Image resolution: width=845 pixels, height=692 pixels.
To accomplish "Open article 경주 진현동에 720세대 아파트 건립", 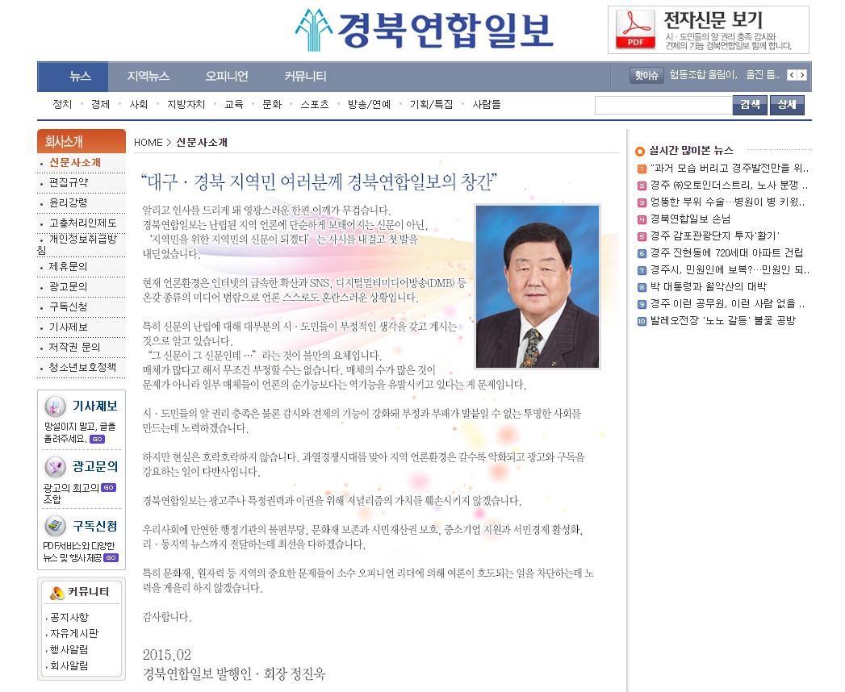I will (727, 253).
